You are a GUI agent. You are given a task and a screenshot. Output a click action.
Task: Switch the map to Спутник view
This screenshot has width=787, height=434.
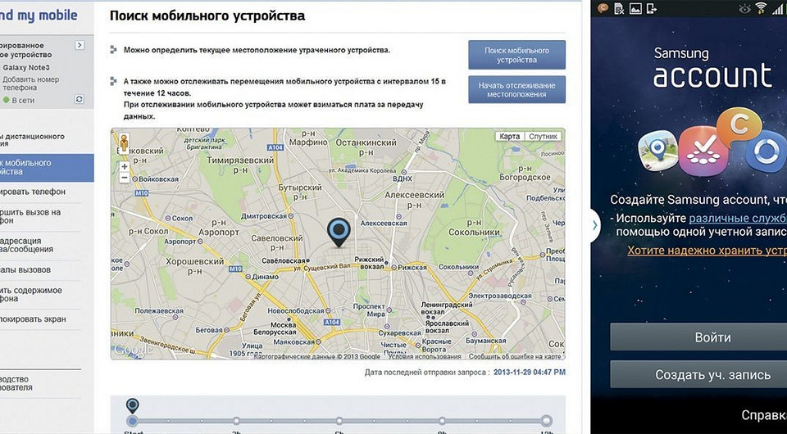click(x=543, y=136)
